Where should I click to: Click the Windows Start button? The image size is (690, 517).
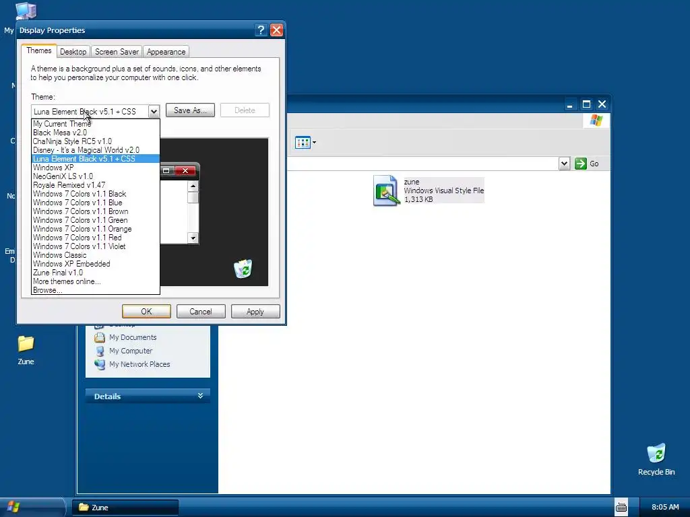(13, 506)
